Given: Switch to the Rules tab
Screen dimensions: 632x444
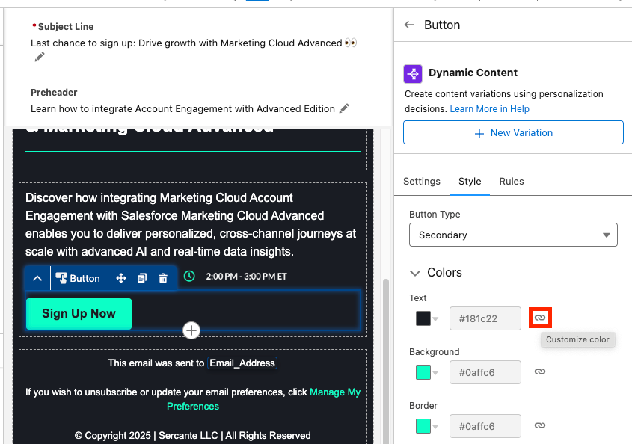Looking at the screenshot, I should pyautogui.click(x=512, y=181).
